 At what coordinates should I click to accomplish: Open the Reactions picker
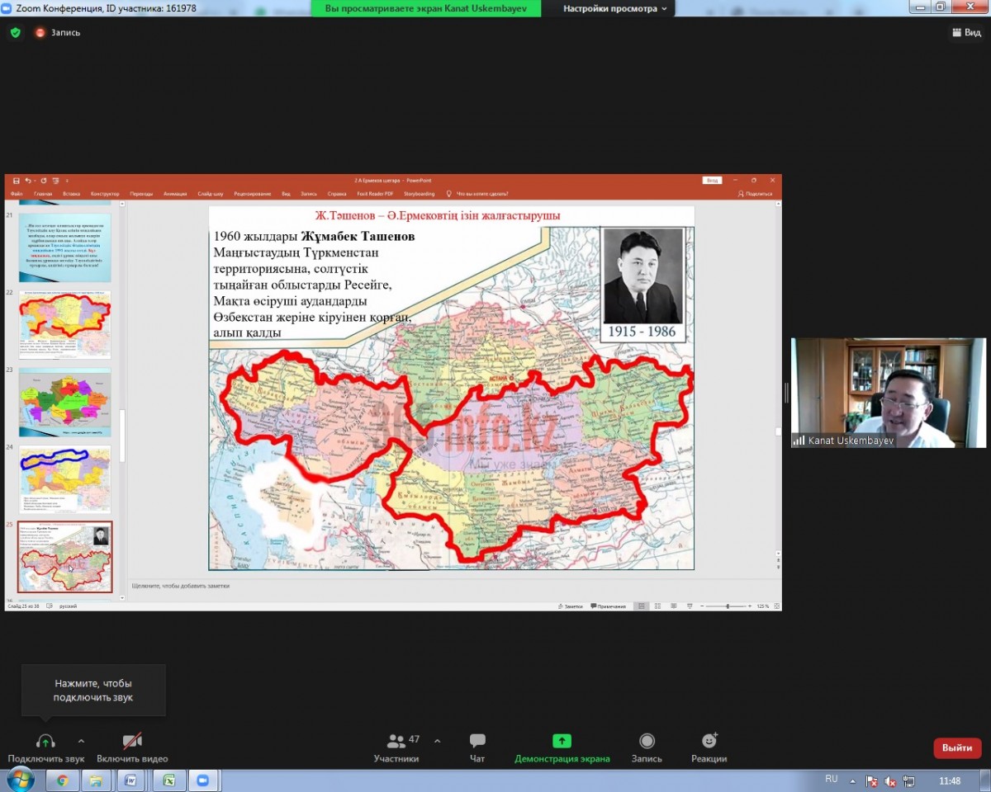click(709, 747)
